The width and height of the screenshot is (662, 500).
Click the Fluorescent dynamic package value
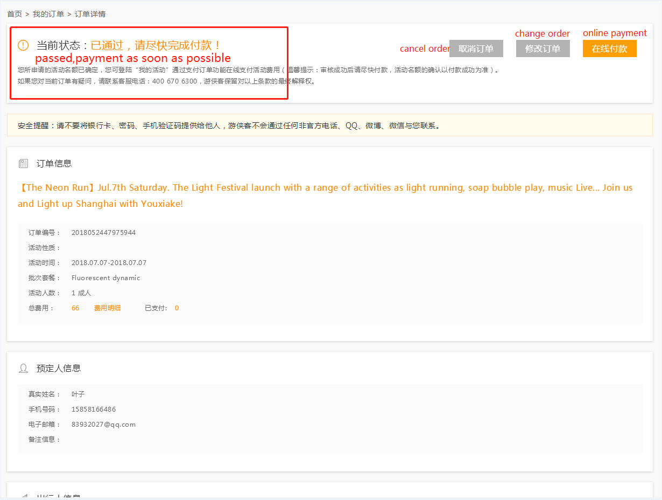tap(105, 278)
